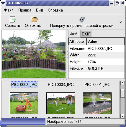Select the Filename PICT0002.JPG row value

(x=101, y=48)
